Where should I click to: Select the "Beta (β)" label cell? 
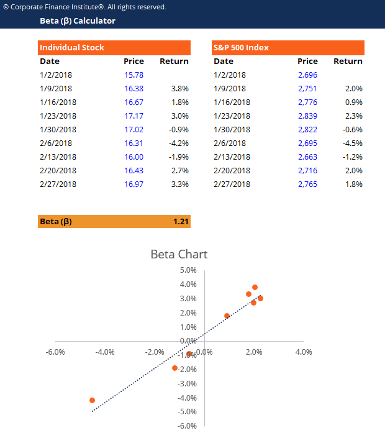pos(56,221)
